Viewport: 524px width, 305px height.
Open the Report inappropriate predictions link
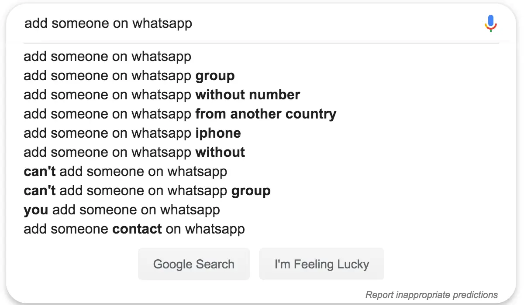431,295
